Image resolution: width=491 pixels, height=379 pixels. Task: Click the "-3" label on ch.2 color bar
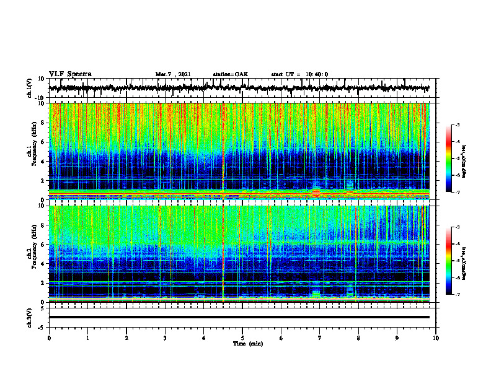coord(457,227)
